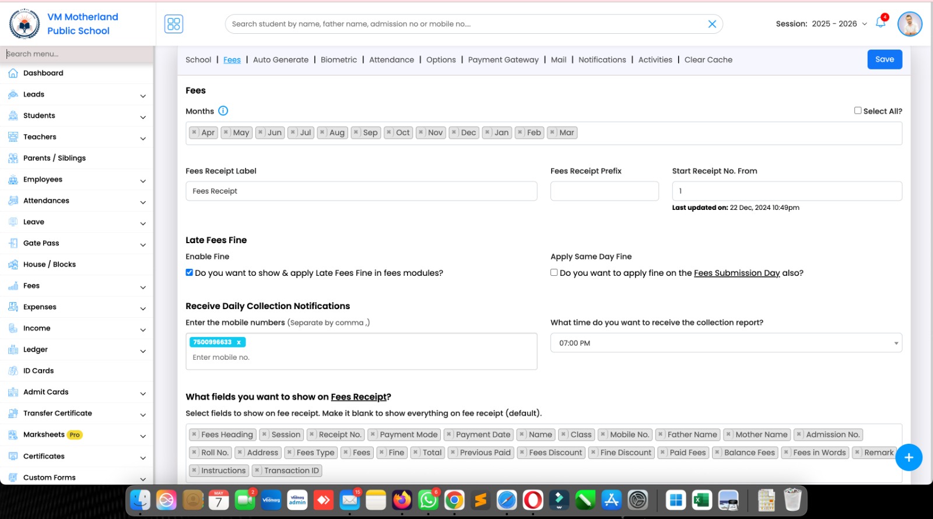The height and width of the screenshot is (519, 933).
Task: Open the grid apps icon beside the search bar
Action: click(x=174, y=24)
